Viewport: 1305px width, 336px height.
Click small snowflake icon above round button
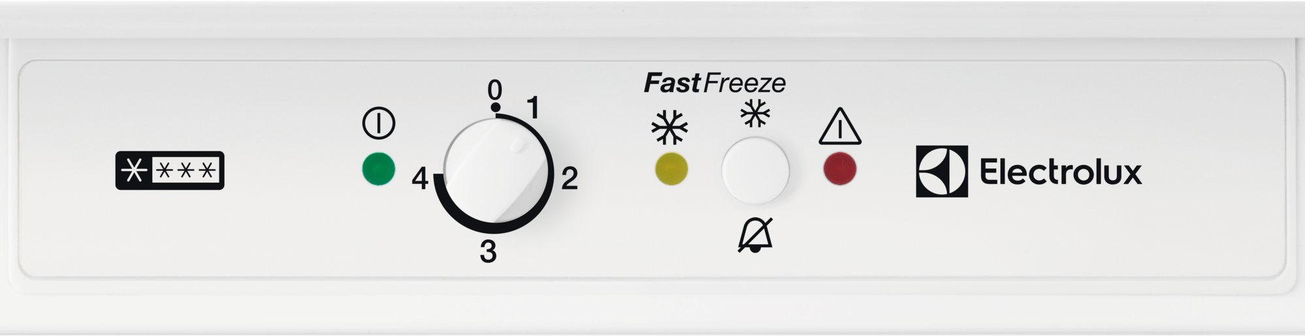click(755, 114)
